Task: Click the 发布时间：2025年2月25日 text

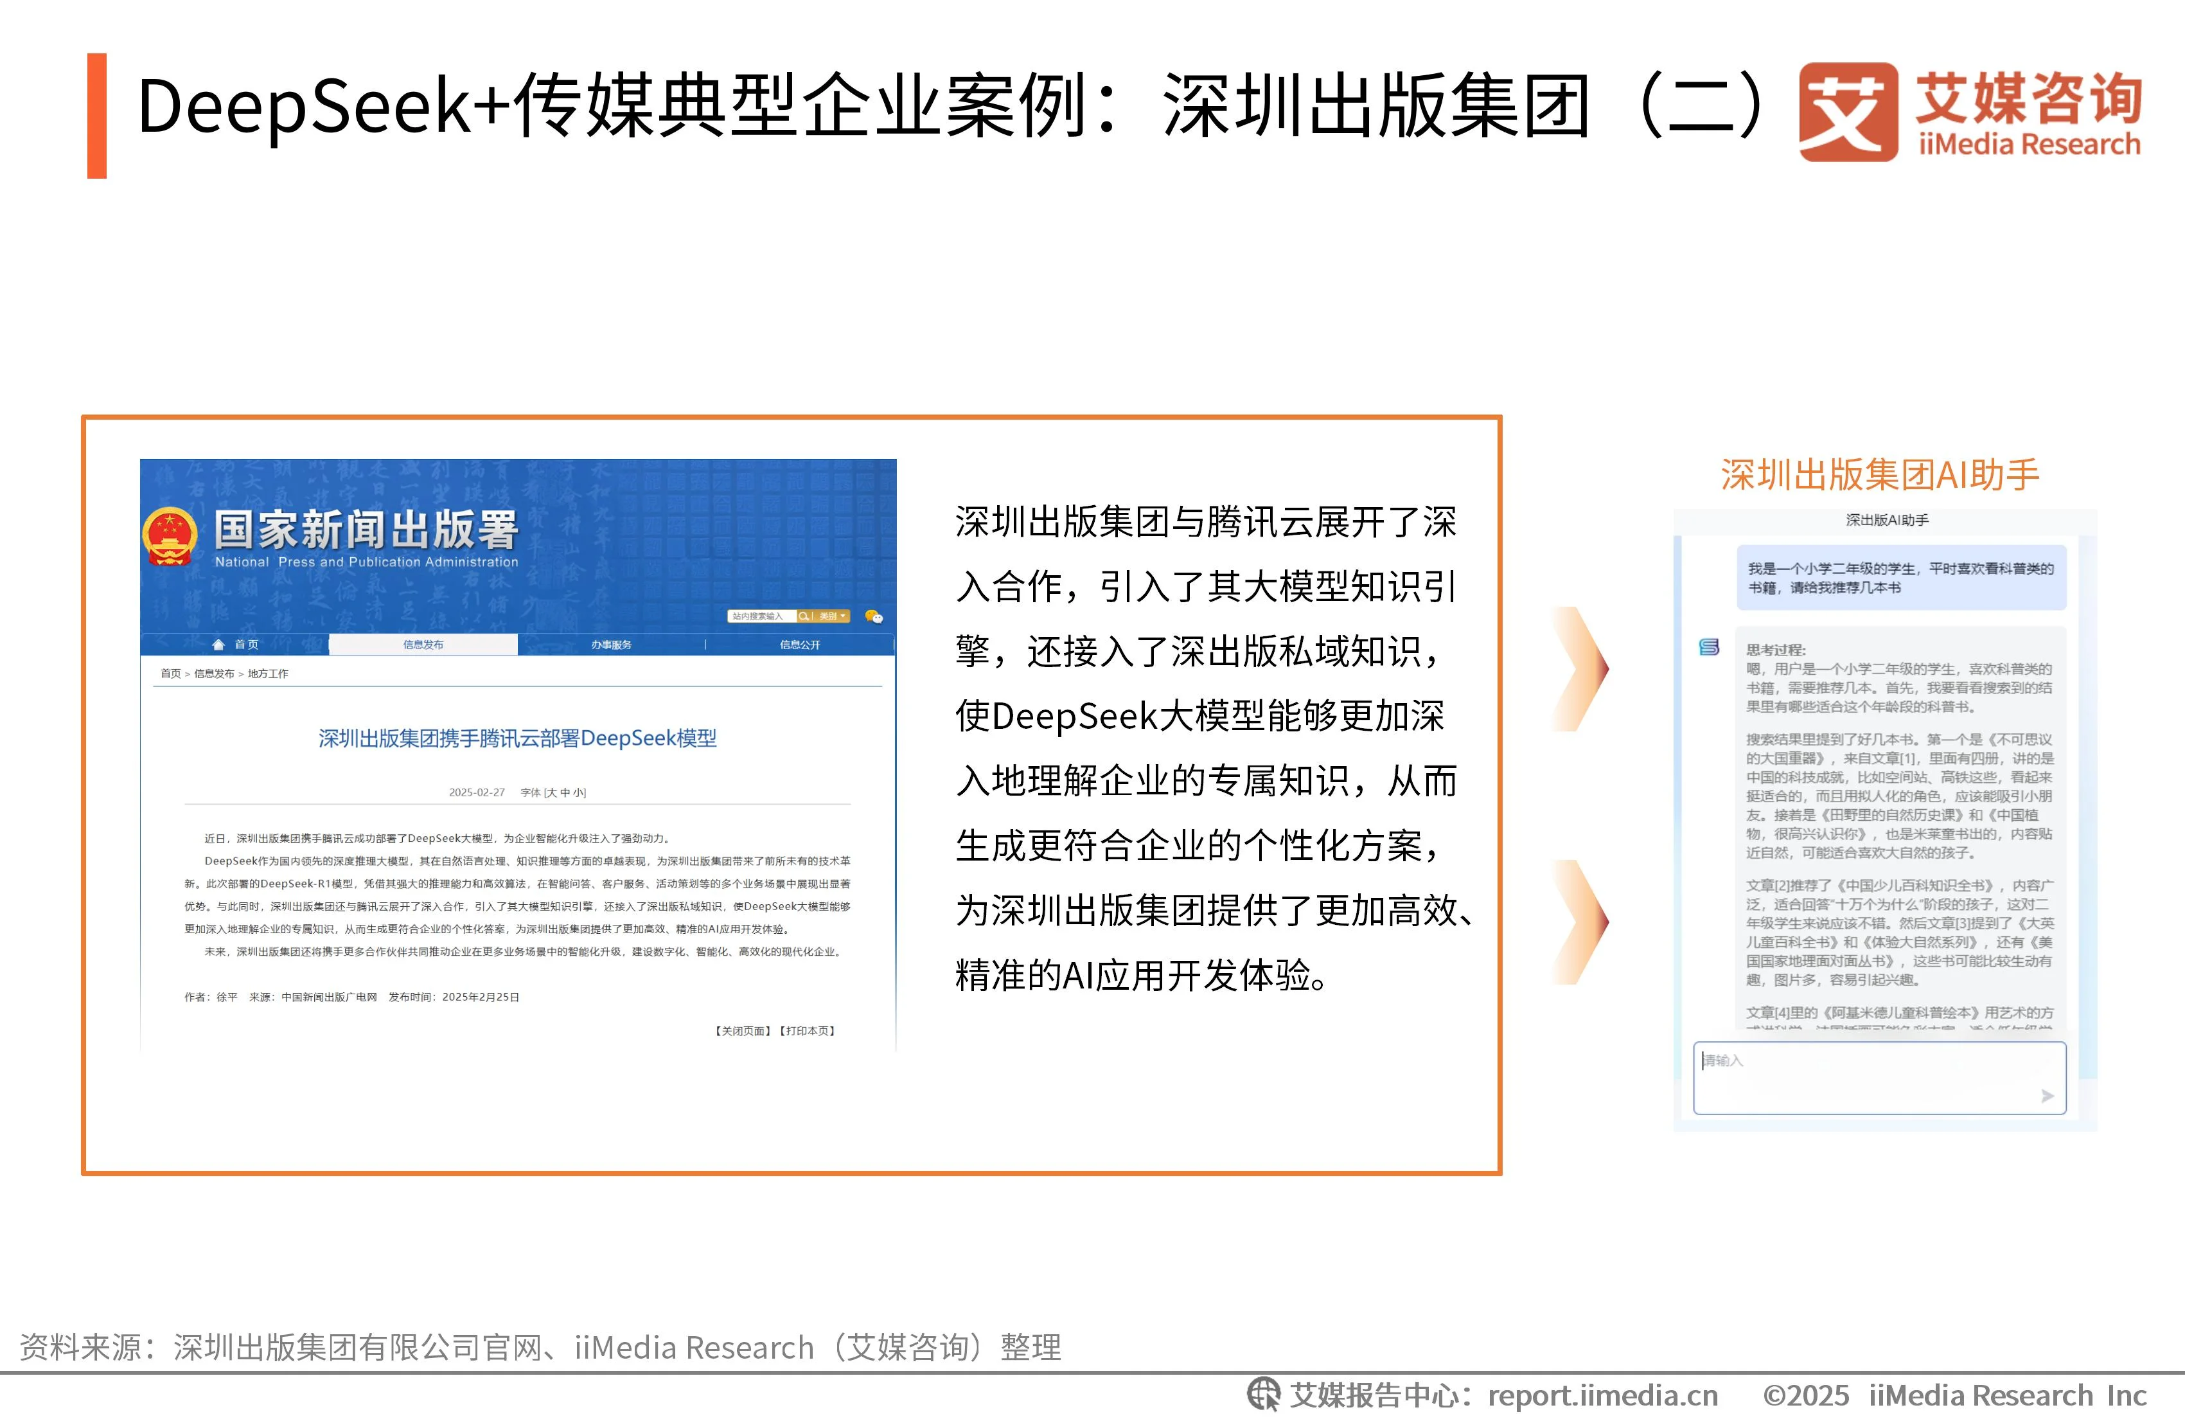Action: 454,997
